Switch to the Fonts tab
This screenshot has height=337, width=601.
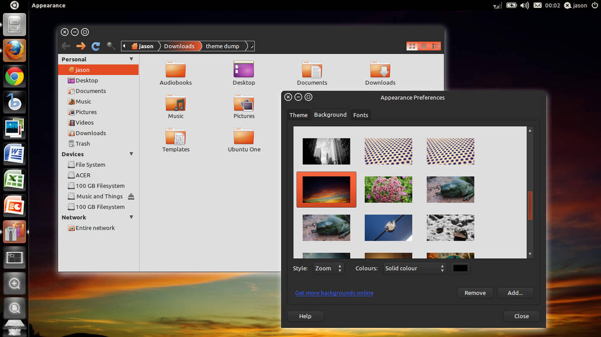tap(360, 115)
